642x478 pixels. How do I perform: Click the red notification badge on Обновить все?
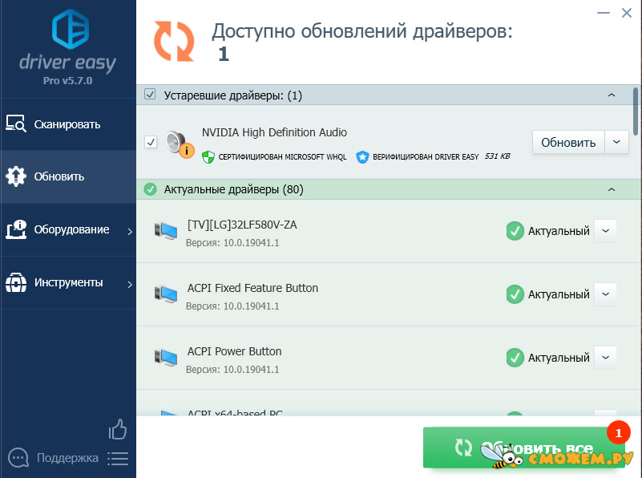[618, 432]
